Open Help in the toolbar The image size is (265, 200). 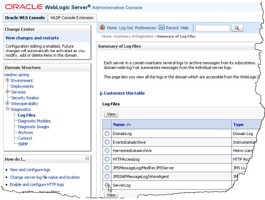(185, 28)
